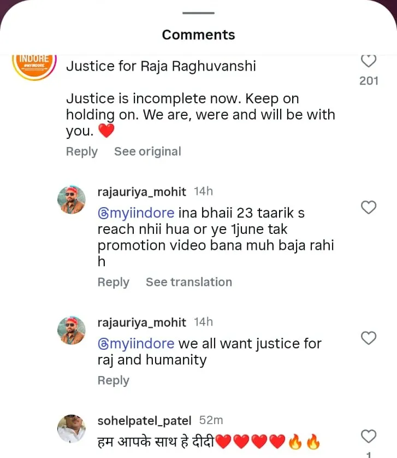Open sohelpatel_patel username link
397x458 pixels.
[x=144, y=420]
